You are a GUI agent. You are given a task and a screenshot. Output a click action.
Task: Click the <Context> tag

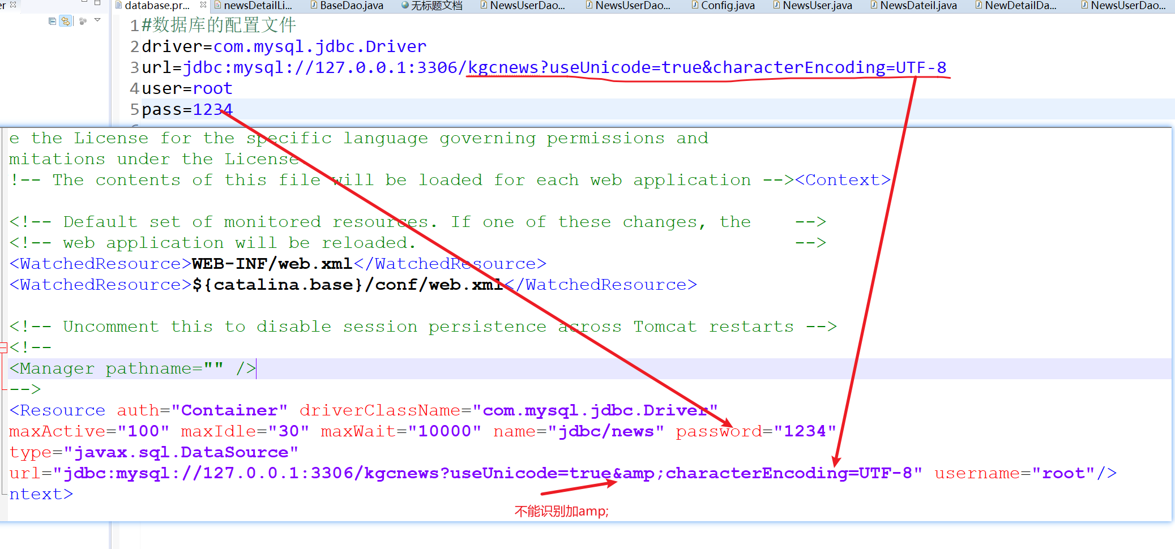click(x=843, y=180)
